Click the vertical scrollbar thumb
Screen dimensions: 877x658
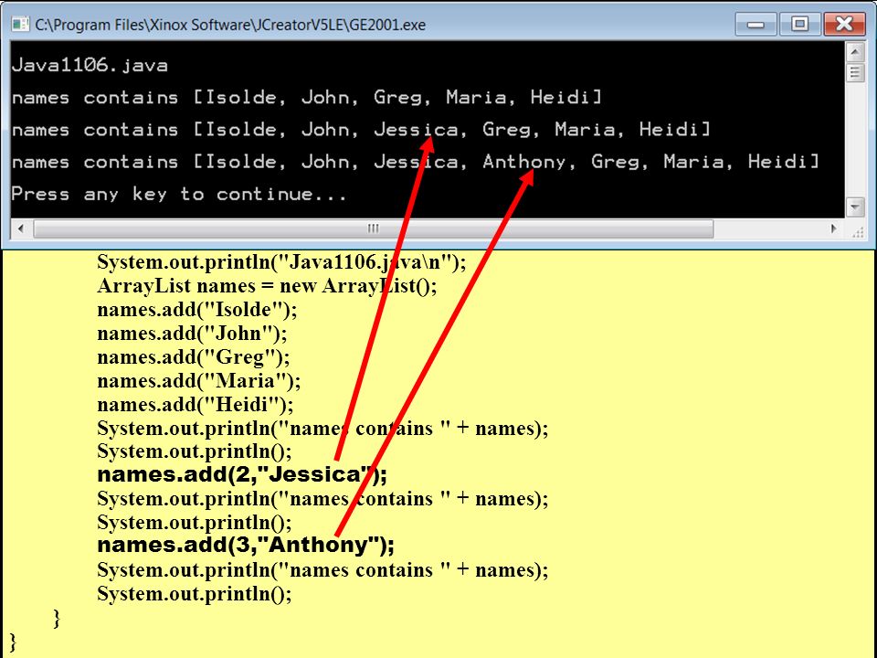point(855,73)
